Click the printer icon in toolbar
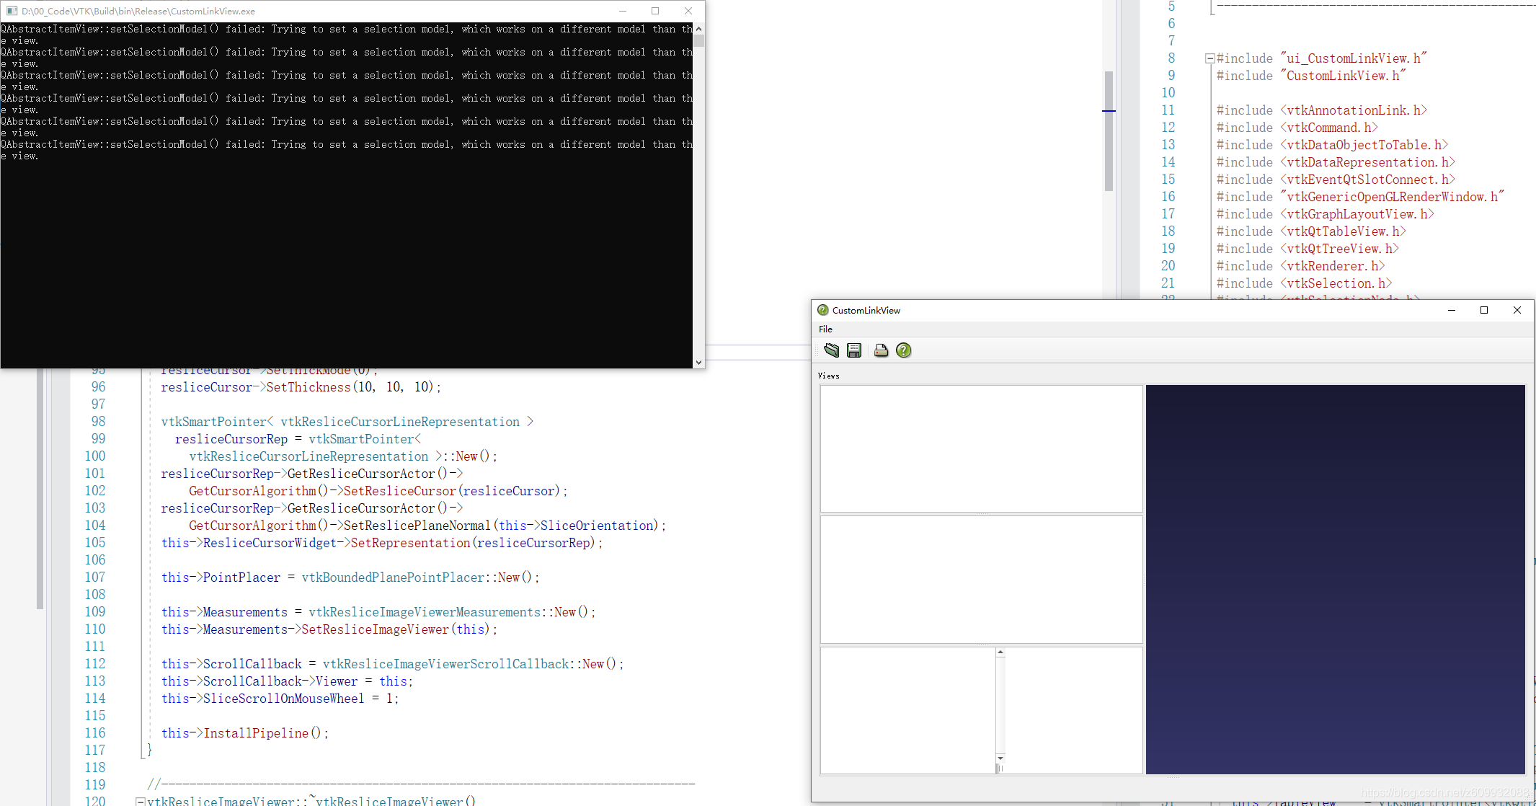 881,350
